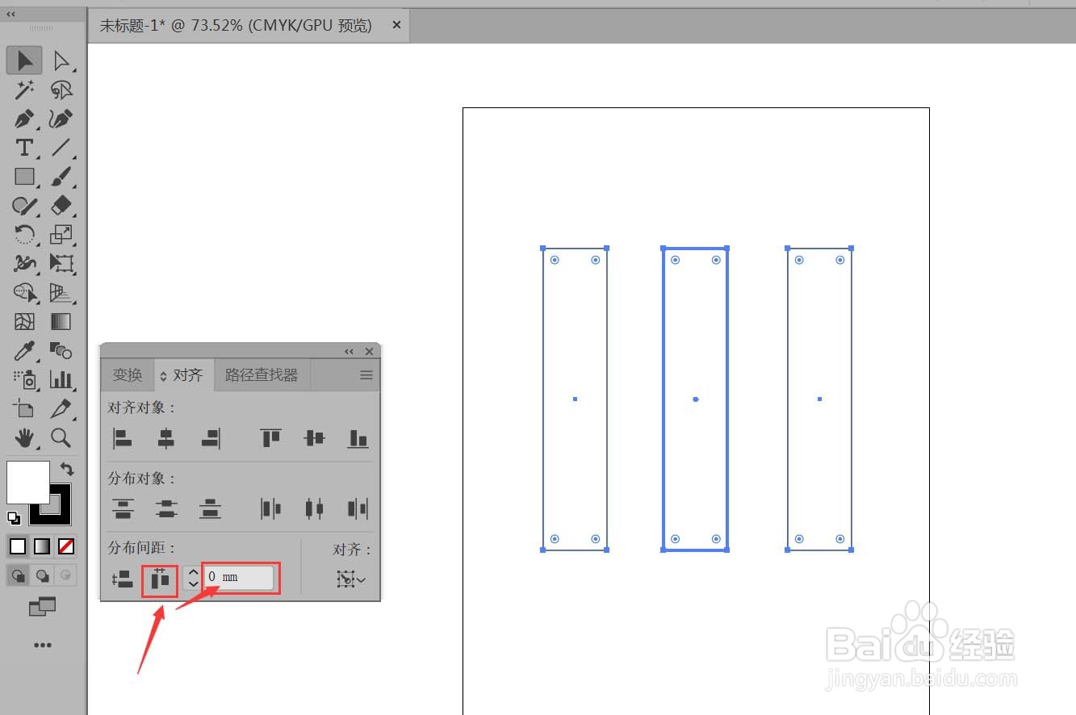Select the Artboard tool
Viewport: 1076px width, 715px height.
pyautogui.click(x=25, y=409)
